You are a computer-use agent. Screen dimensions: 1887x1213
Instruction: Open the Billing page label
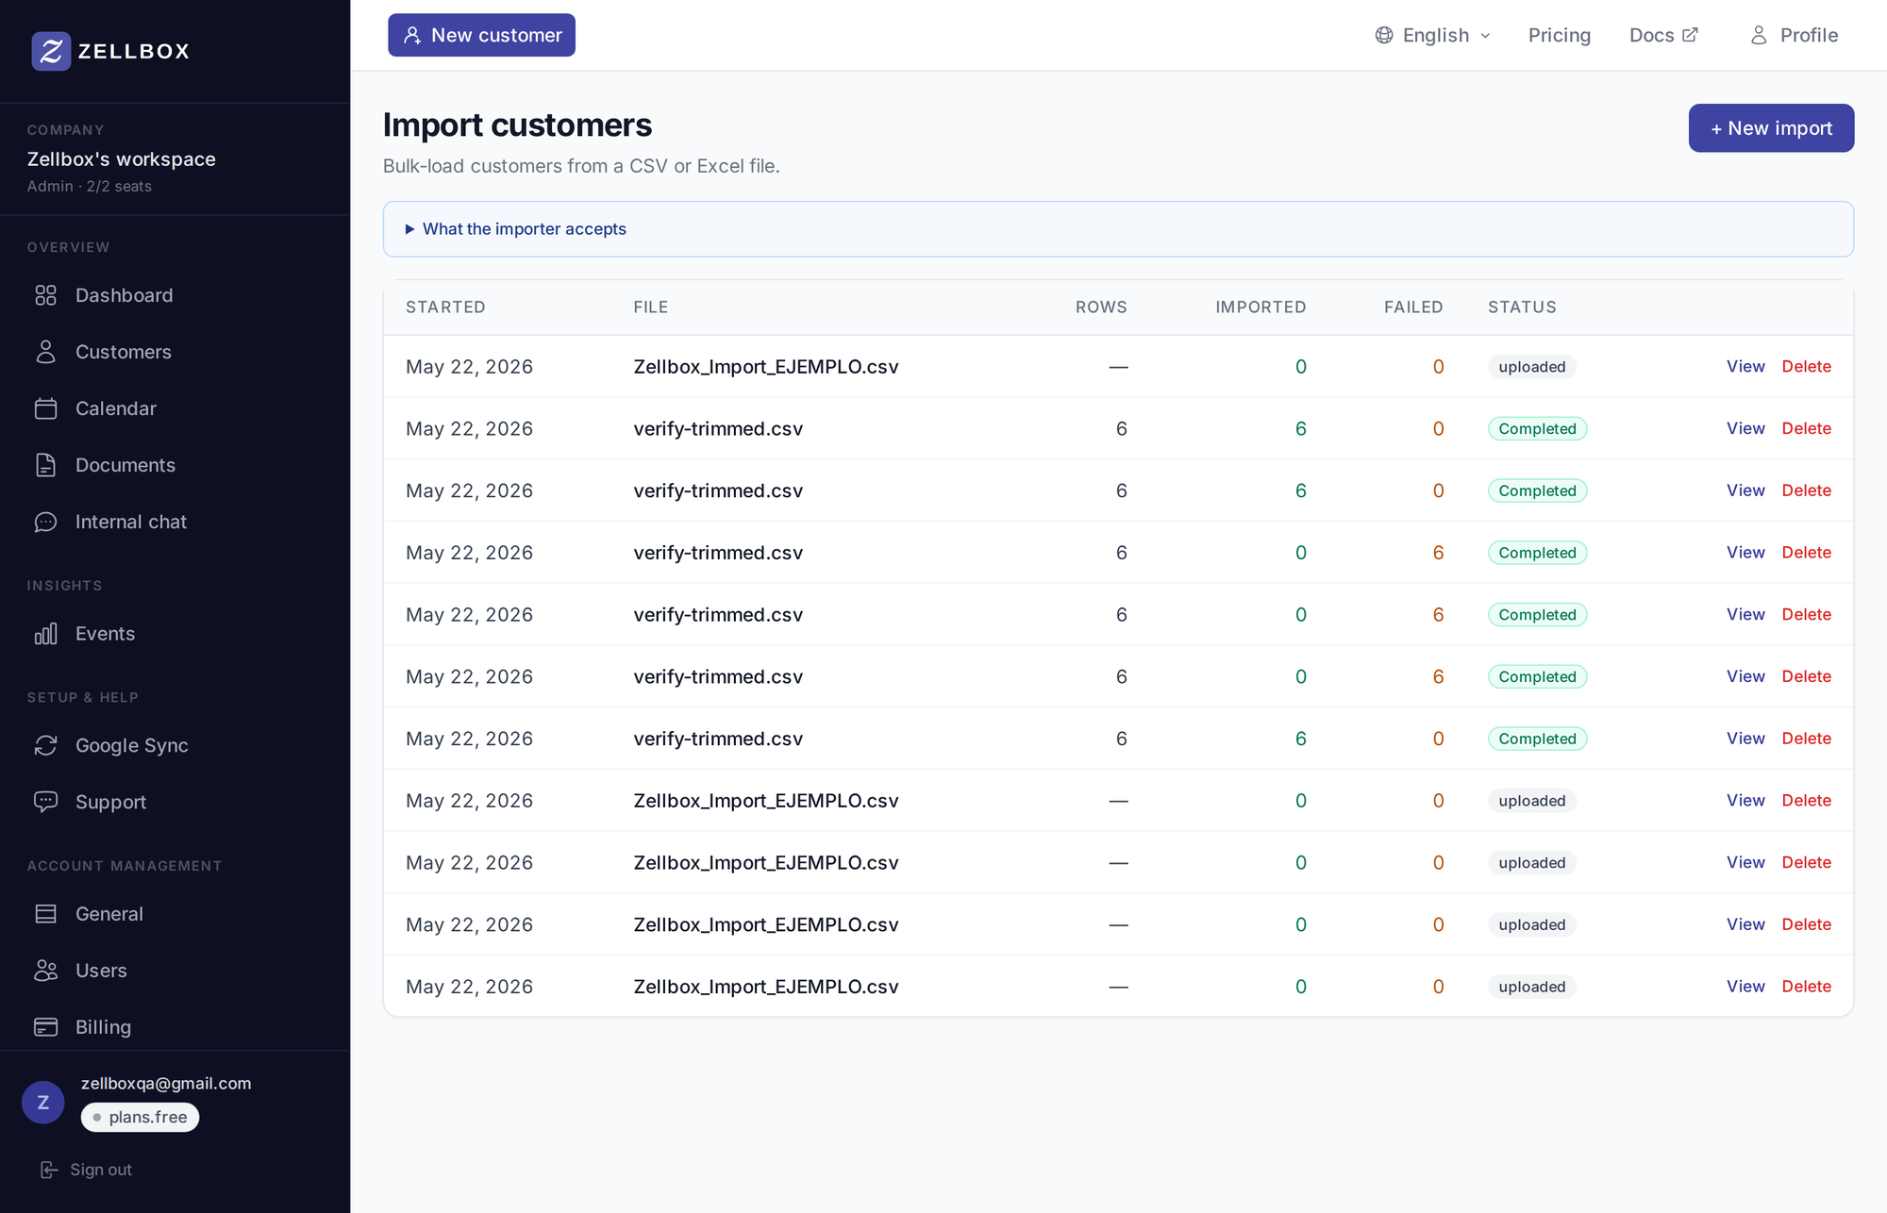tap(103, 1027)
